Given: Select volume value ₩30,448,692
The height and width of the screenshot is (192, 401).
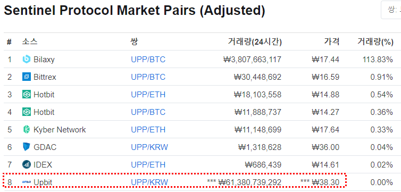Looking at the screenshot, I should point(257,77).
